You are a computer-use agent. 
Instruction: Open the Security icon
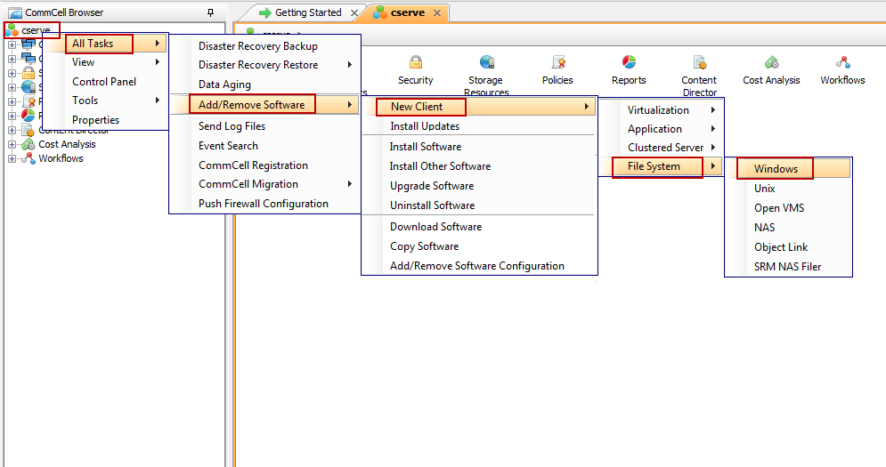pos(415,63)
